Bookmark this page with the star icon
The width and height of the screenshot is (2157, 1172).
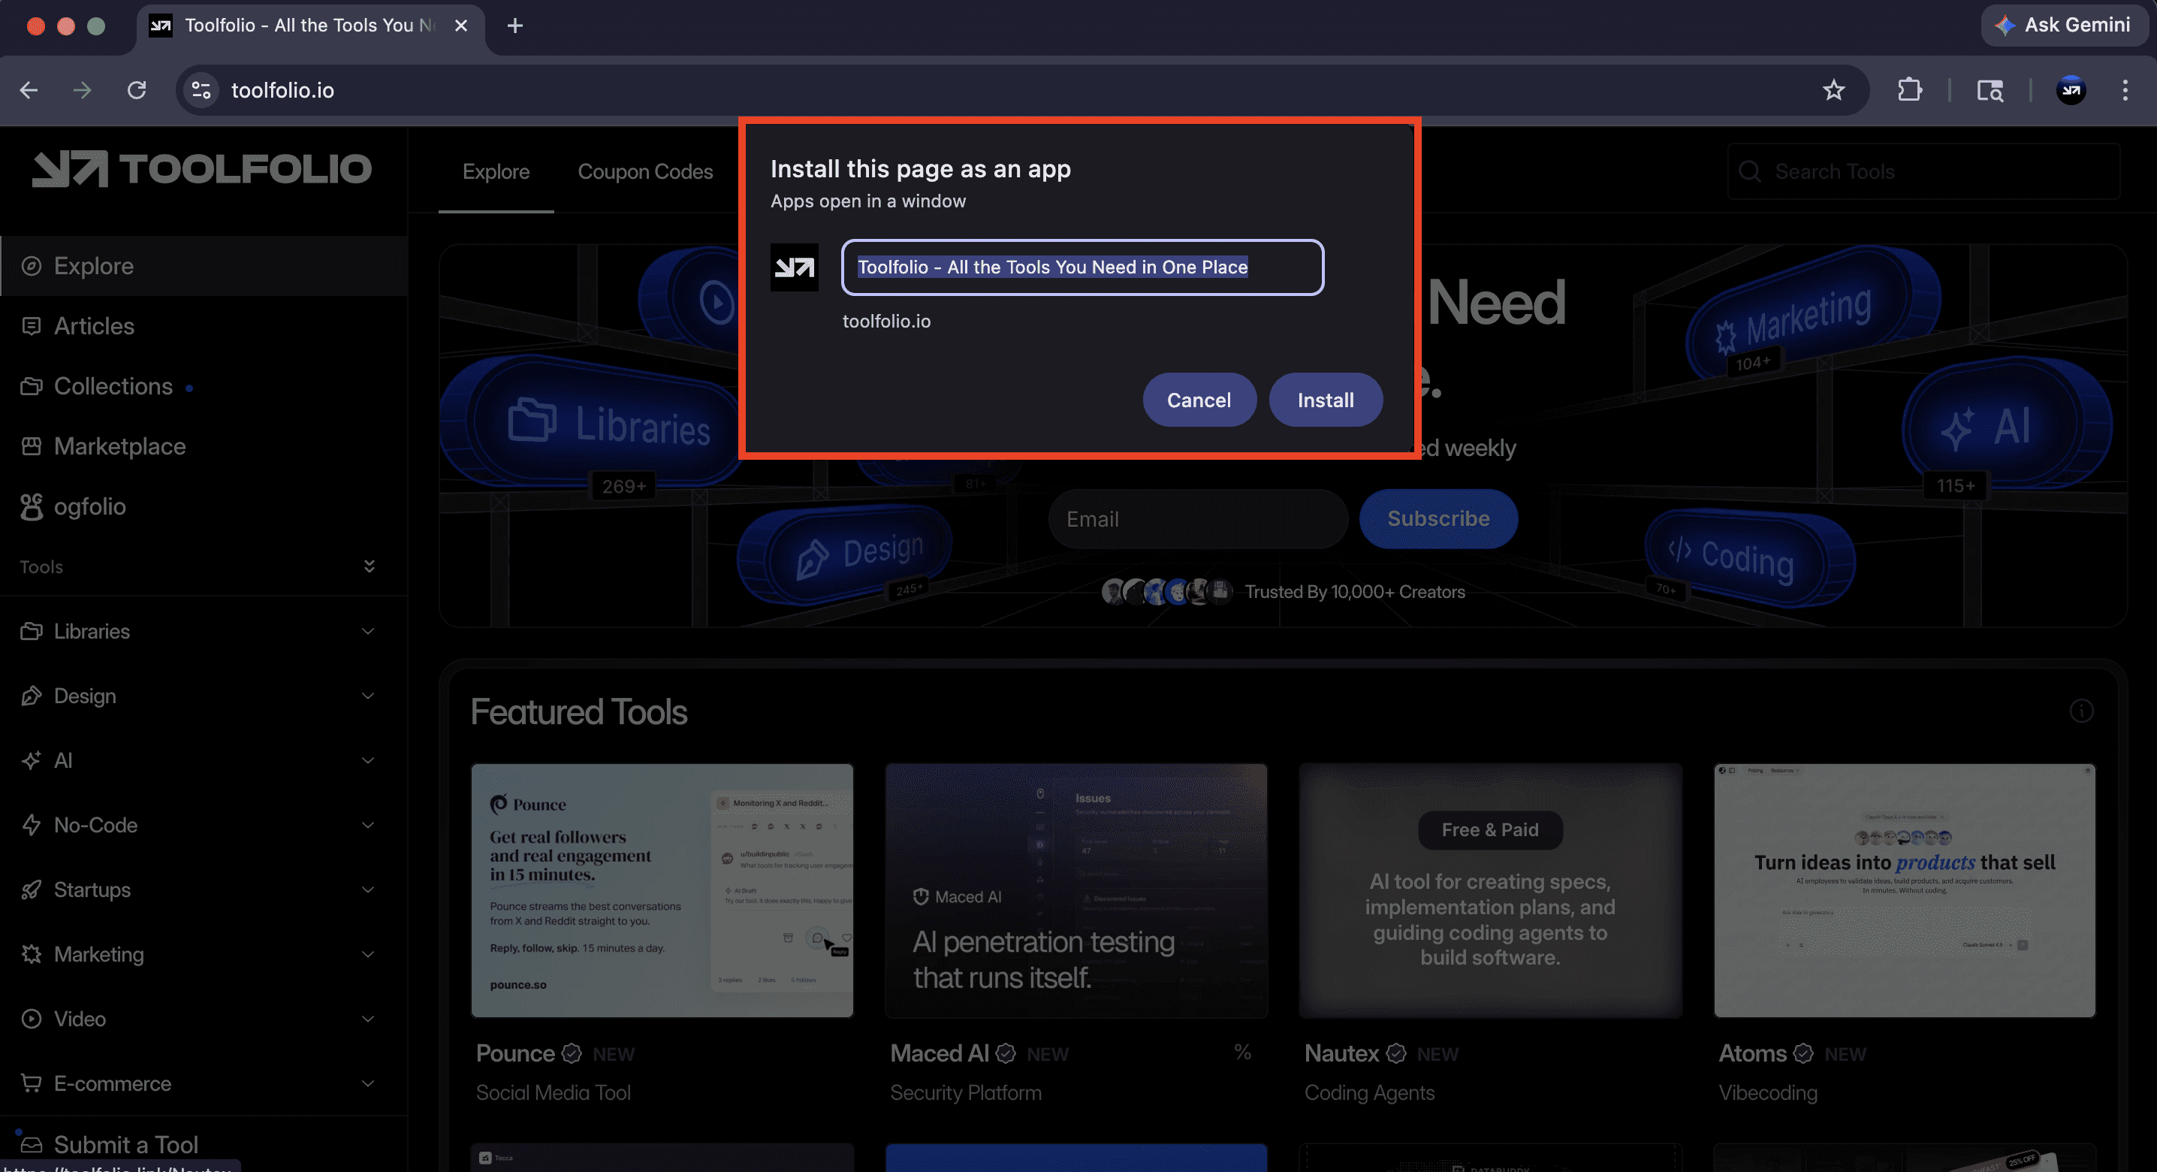[x=1833, y=89]
